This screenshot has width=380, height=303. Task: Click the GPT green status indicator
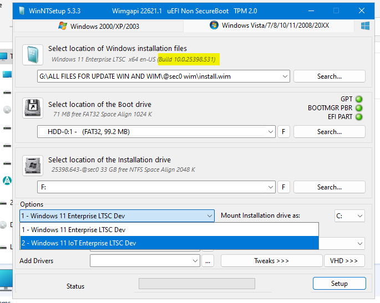359,99
